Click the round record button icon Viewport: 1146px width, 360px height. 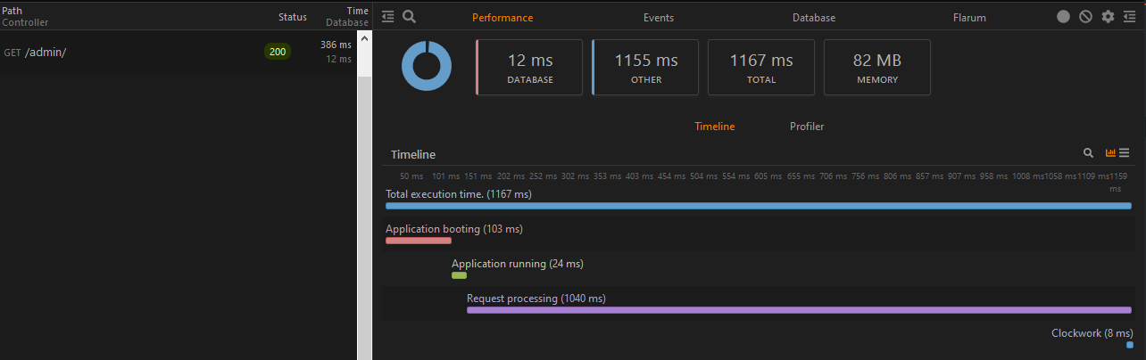click(x=1063, y=17)
